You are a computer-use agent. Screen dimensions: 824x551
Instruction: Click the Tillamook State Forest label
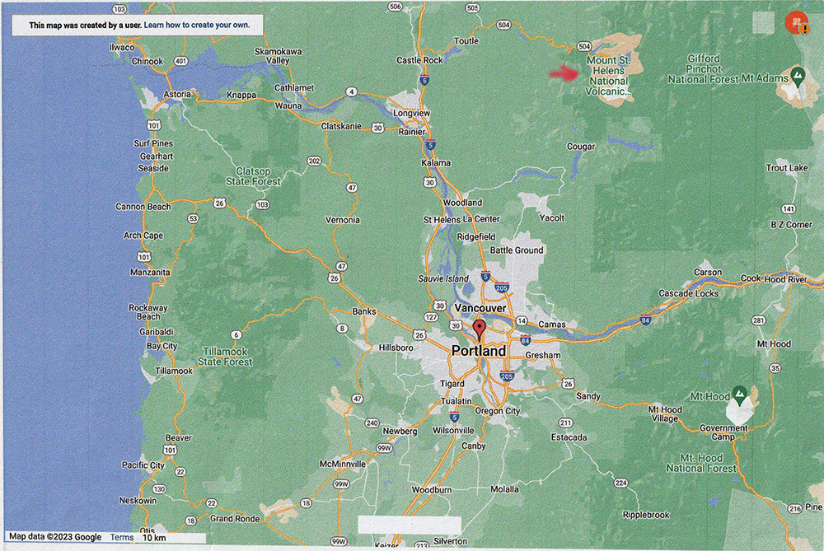tap(225, 357)
